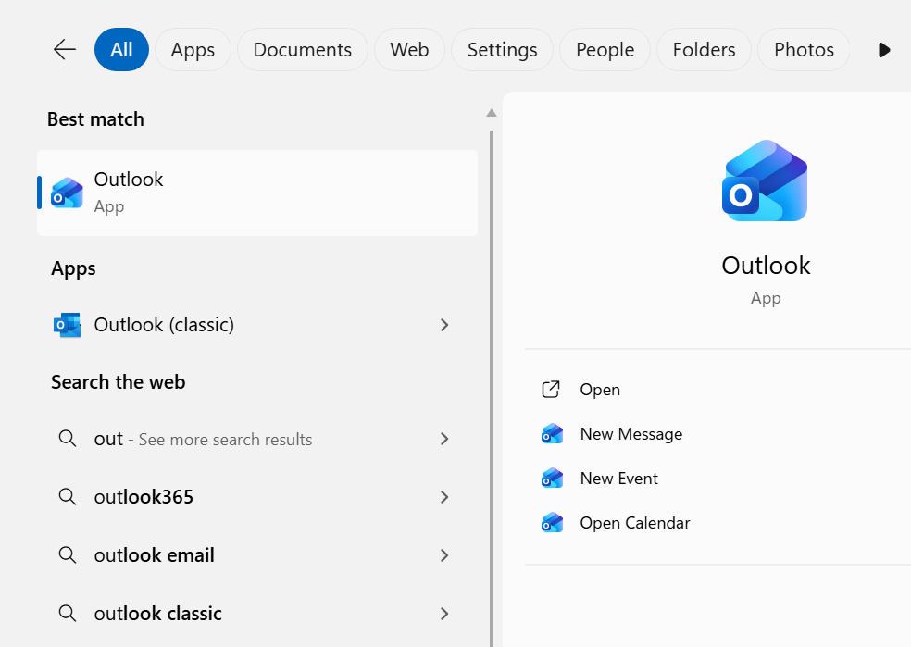911x647 pixels.
Task: Select the Settings search filter
Action: pyautogui.click(x=502, y=50)
